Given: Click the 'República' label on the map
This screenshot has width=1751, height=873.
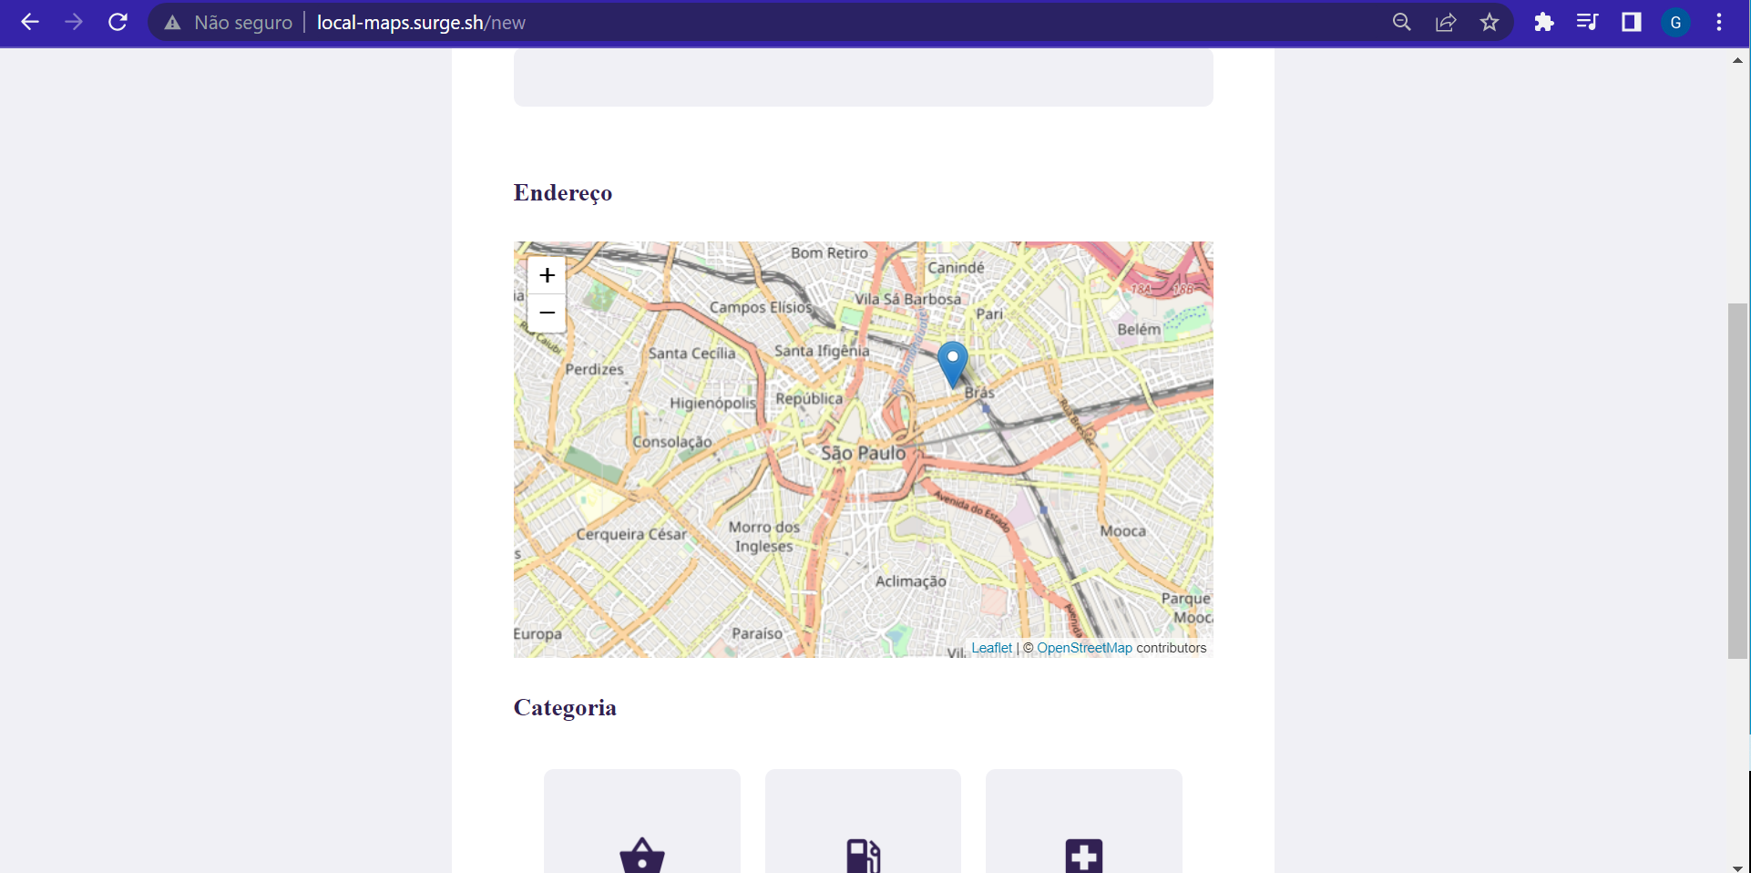Looking at the screenshot, I should 809,399.
